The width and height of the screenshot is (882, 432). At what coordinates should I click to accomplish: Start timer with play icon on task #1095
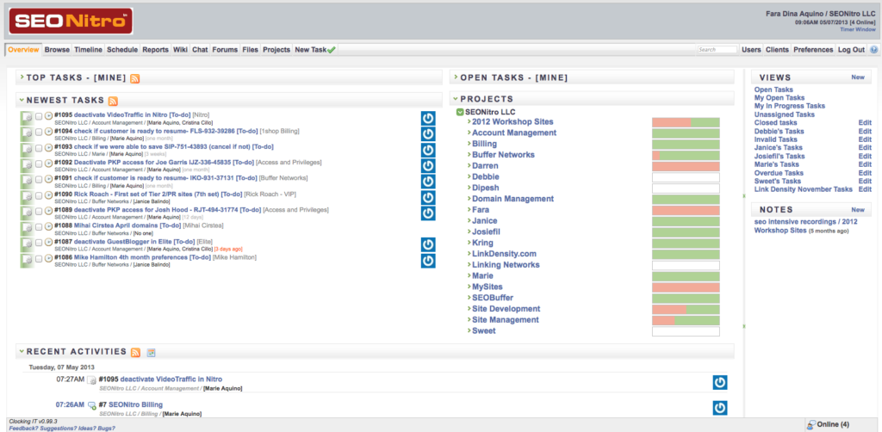pos(48,115)
